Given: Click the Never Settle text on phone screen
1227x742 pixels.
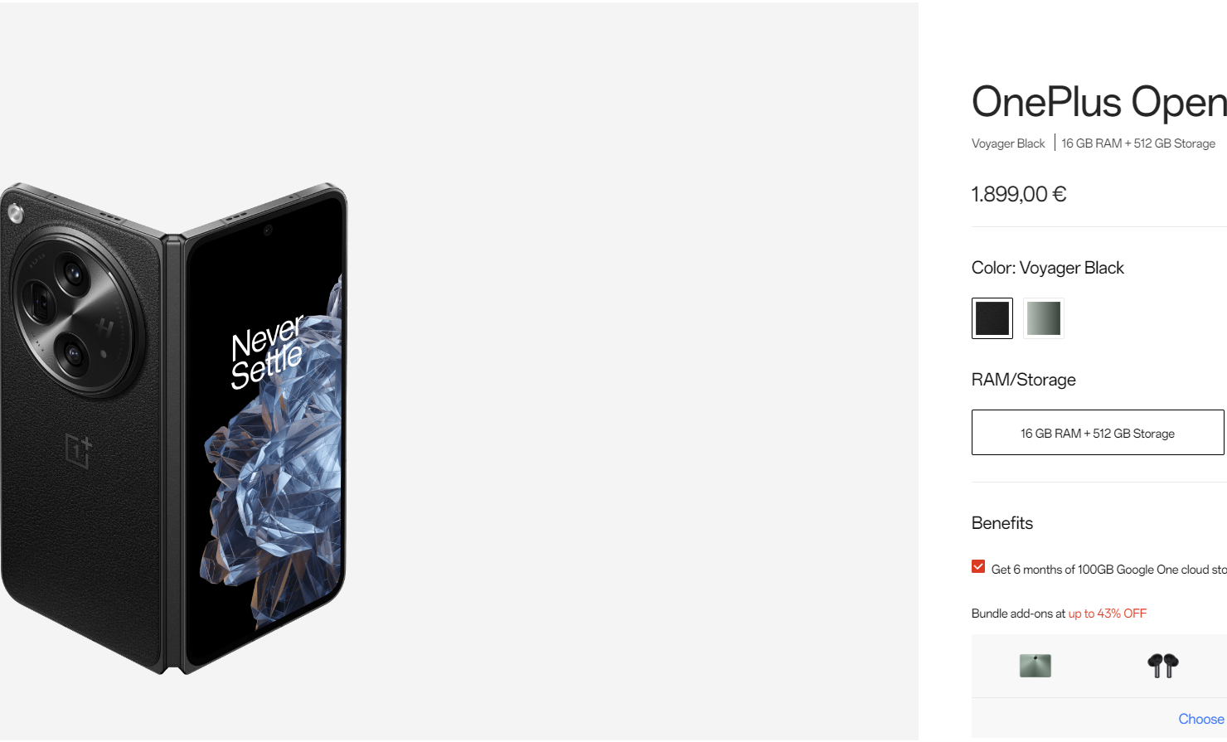Looking at the screenshot, I should pos(268,352).
